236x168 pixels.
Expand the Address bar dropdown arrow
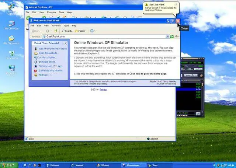167,36
